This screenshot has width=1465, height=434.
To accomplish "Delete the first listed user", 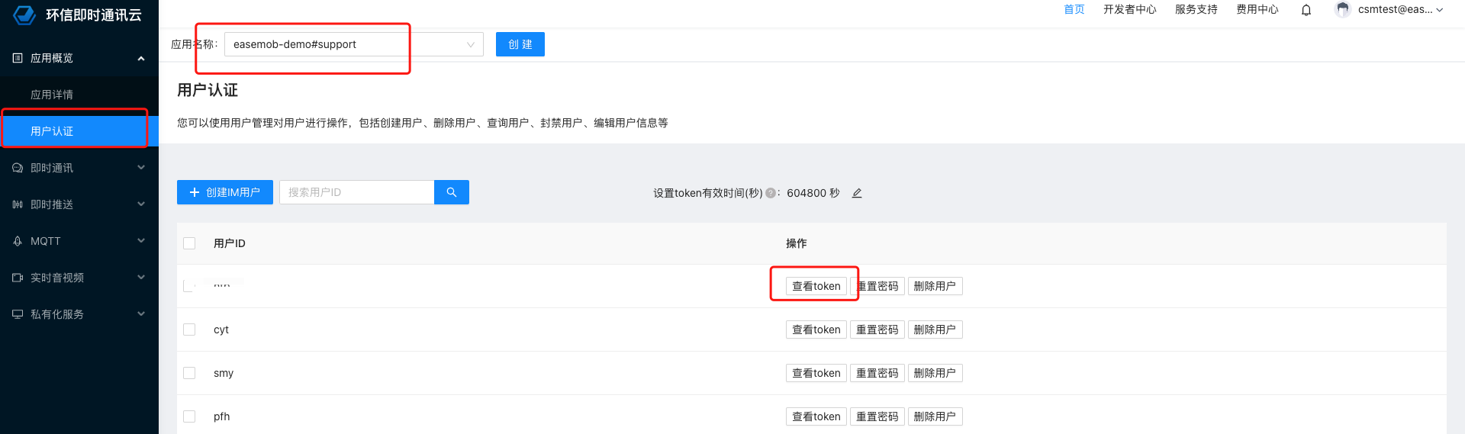I will 935,286.
